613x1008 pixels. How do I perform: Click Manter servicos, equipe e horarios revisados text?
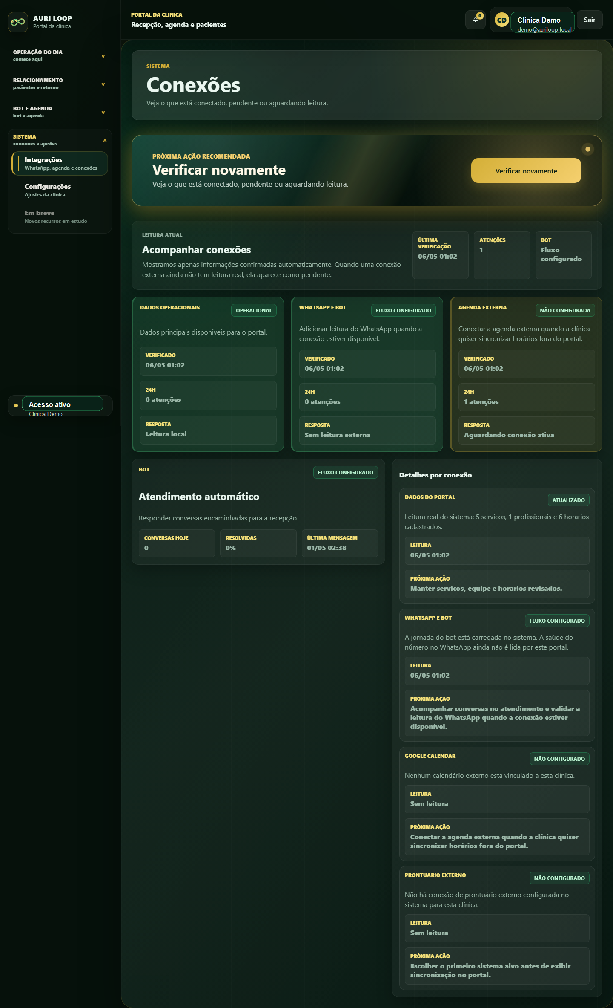click(486, 588)
